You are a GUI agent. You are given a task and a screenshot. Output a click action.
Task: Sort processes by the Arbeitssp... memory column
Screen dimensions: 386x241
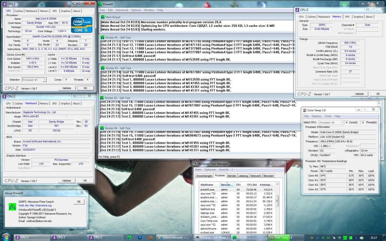[266, 185]
